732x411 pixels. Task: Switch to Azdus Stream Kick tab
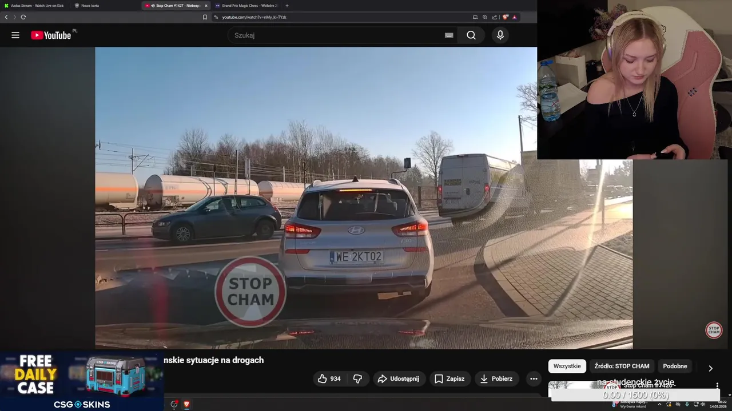point(34,6)
